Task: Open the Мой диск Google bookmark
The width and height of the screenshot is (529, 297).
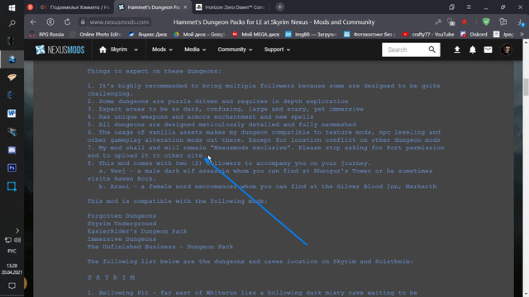Action: pos(199,35)
